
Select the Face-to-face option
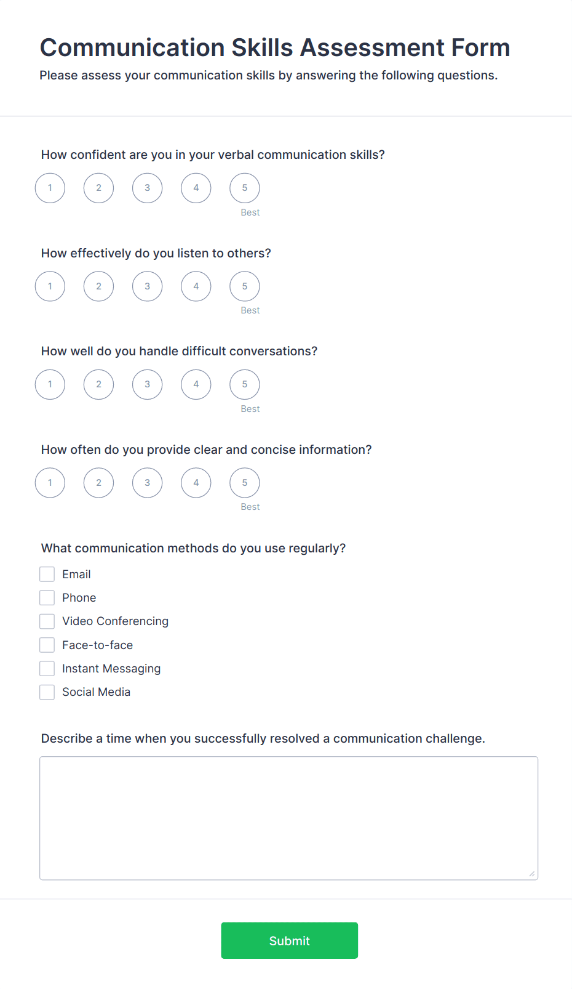[47, 645]
